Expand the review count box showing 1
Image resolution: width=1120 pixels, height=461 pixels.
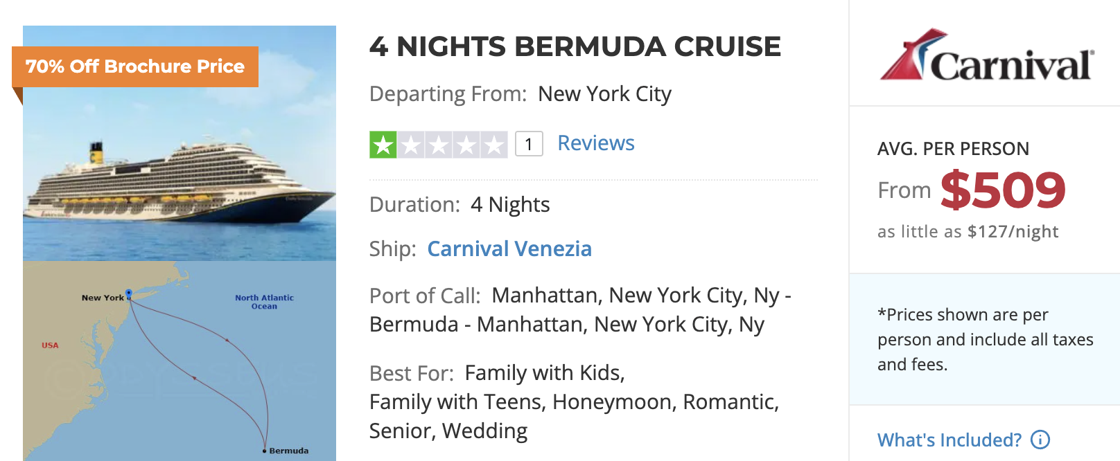(x=528, y=144)
